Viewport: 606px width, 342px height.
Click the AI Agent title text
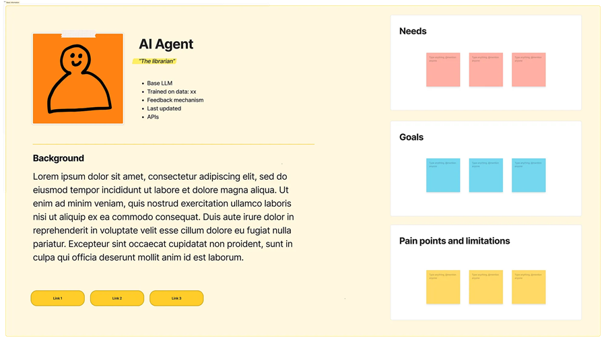(166, 44)
